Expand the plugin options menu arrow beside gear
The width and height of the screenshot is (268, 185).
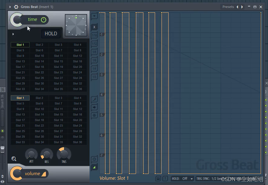[x=10, y=7]
